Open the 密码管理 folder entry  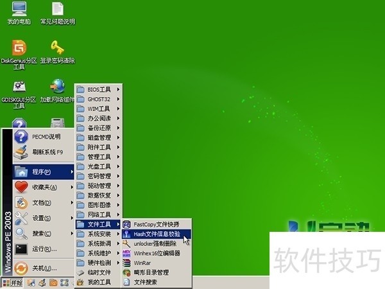[98, 176]
